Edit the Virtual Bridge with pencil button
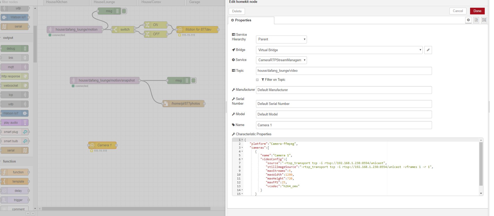This screenshot has width=494, height=216. click(428, 50)
